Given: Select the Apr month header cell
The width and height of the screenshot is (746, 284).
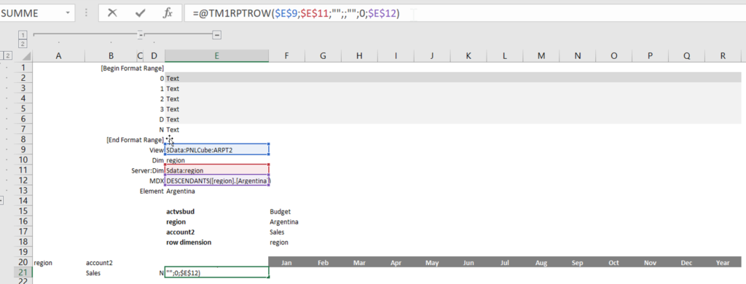Looking at the screenshot, I should pyautogui.click(x=396, y=262).
